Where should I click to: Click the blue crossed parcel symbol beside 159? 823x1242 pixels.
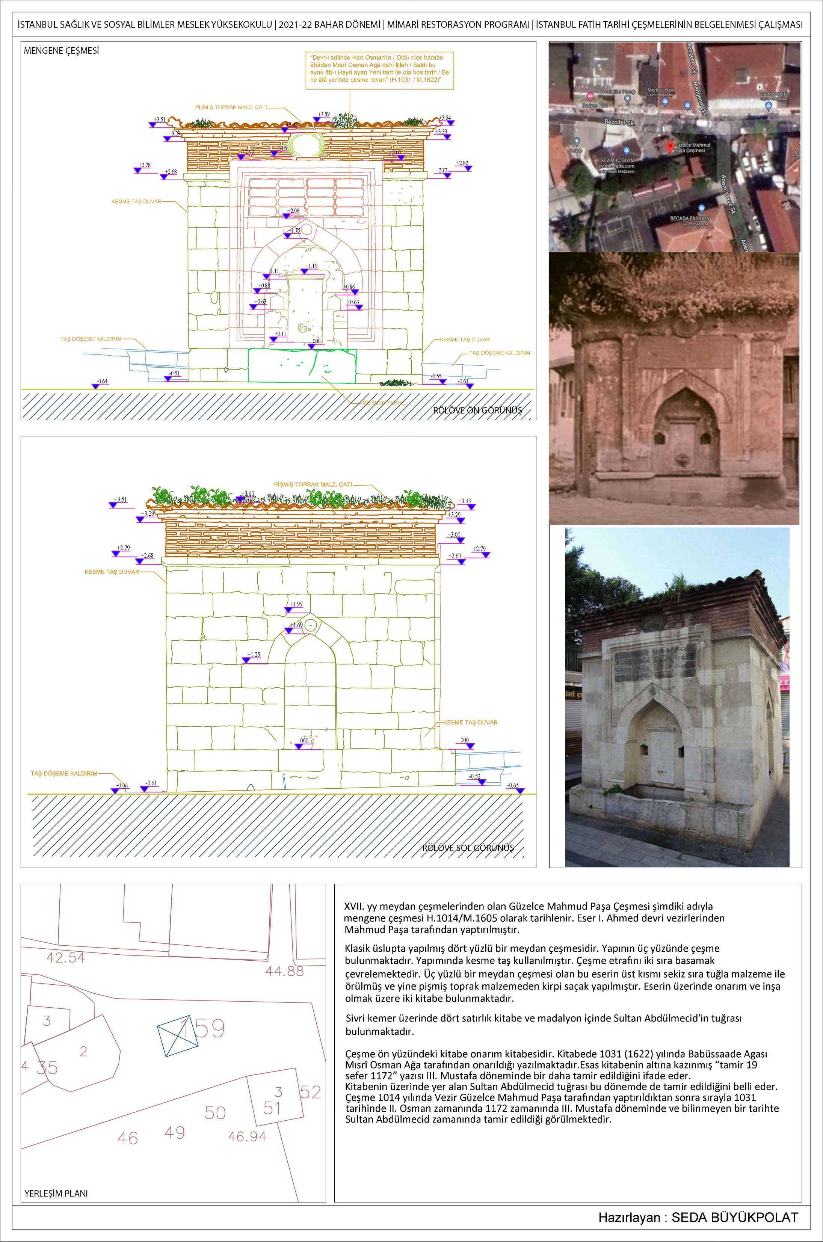pos(178,1036)
